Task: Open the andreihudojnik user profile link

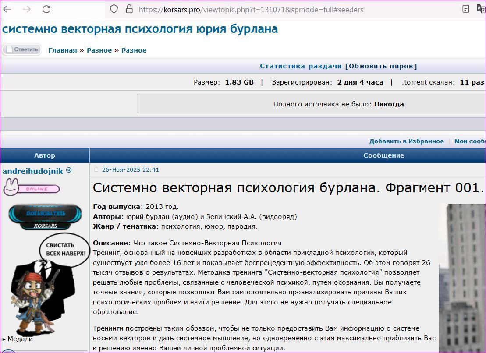Action: pos(33,171)
